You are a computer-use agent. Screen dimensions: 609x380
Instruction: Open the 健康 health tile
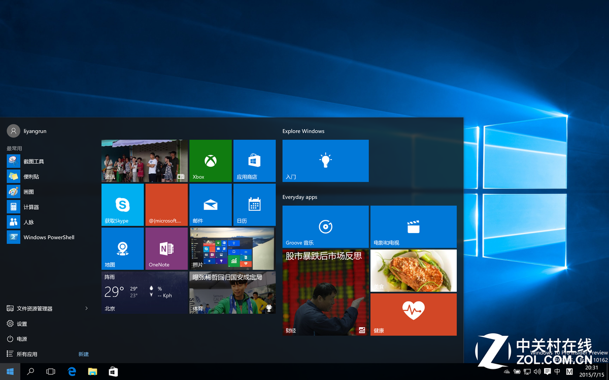414,314
